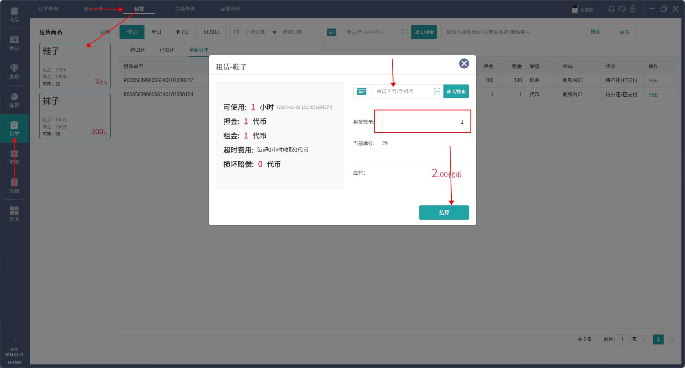Viewport: 685px width, 368px height.
Task: Click the scan icon in top member search
Action: (x=405, y=32)
